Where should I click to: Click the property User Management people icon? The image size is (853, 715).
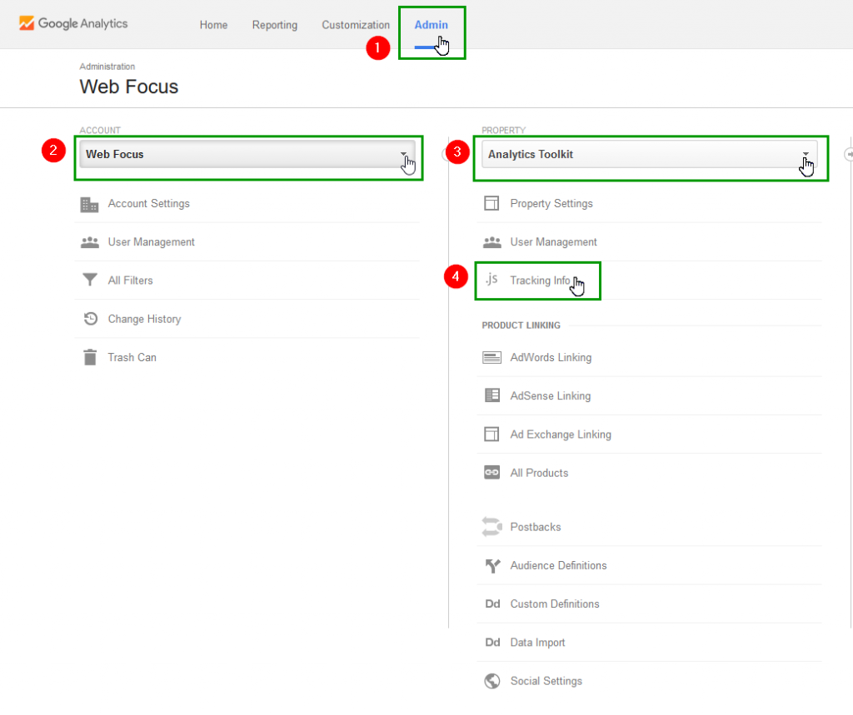[492, 242]
